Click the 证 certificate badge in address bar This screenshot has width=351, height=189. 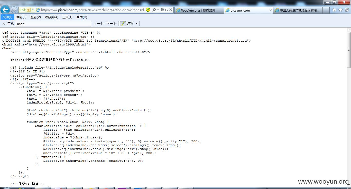pyautogui.click(x=29, y=10)
